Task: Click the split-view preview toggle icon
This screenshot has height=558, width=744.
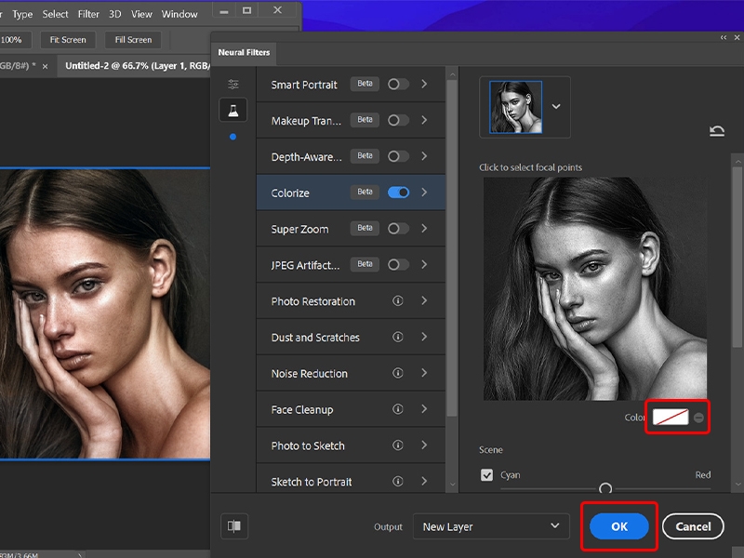Action: [x=233, y=525]
